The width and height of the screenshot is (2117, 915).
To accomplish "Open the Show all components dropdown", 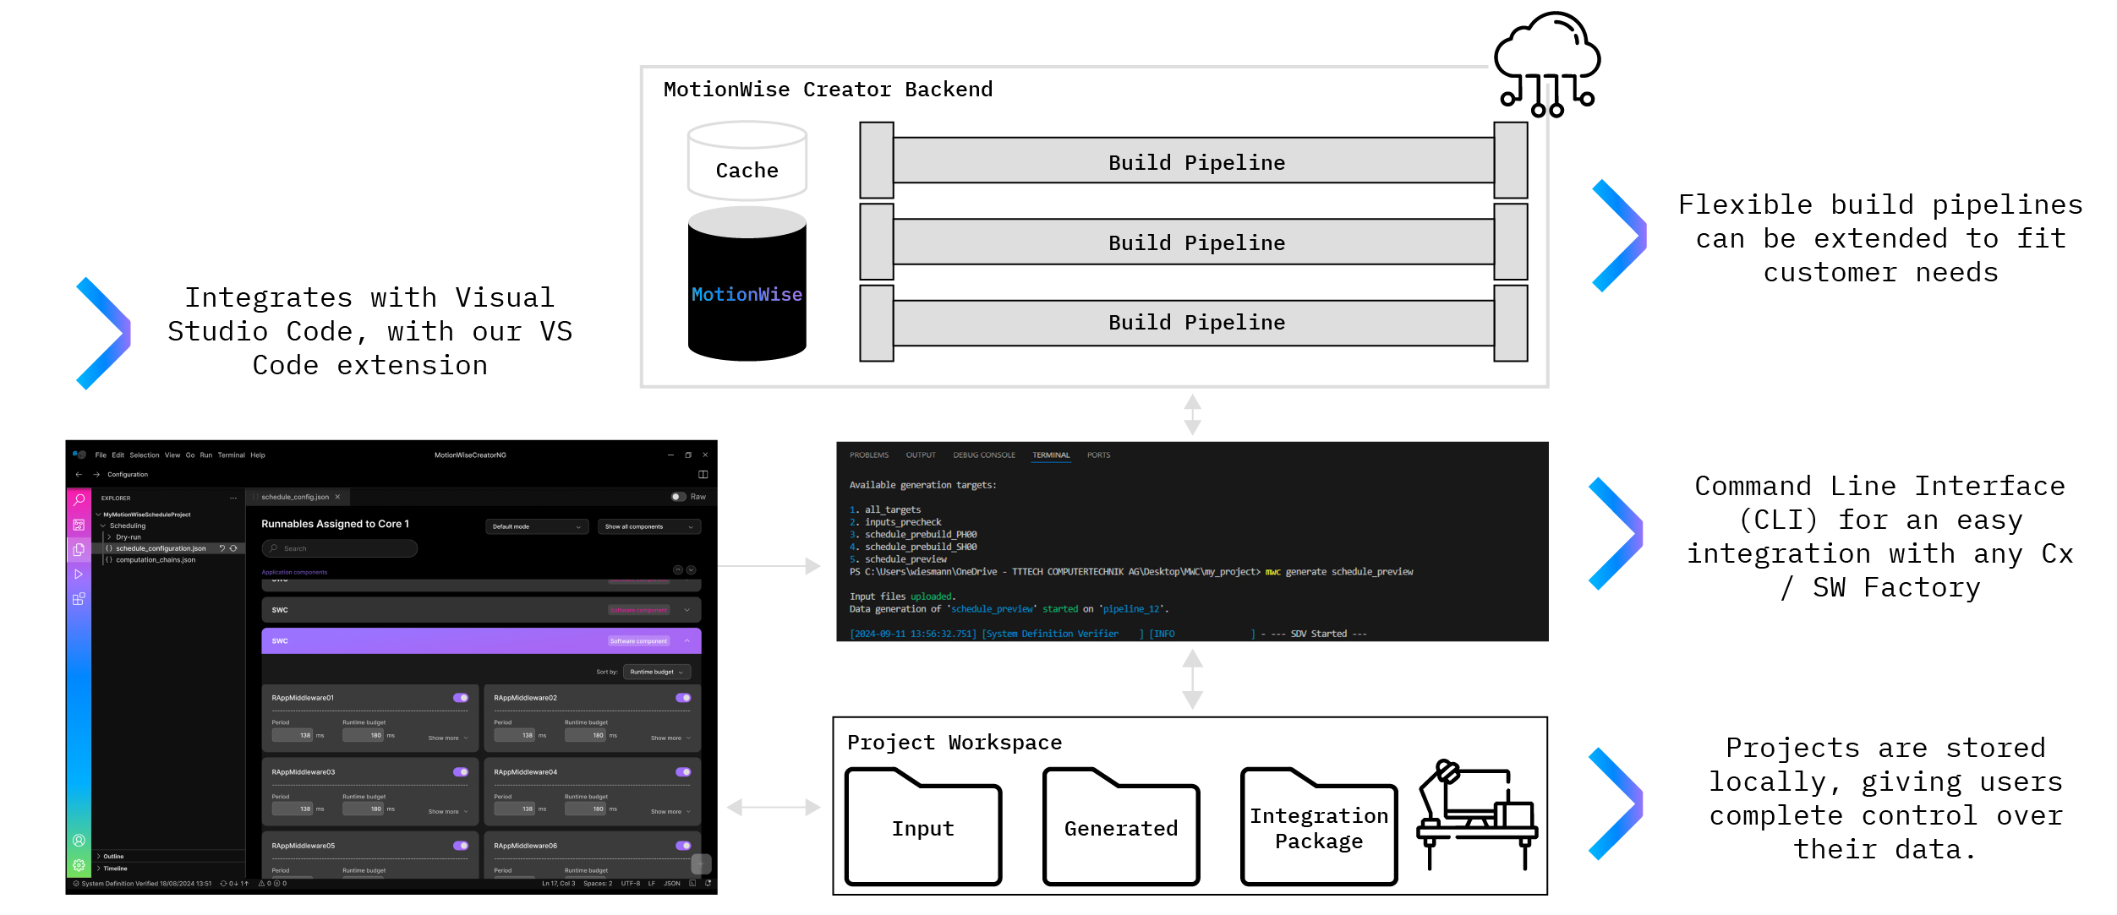I will point(649,526).
